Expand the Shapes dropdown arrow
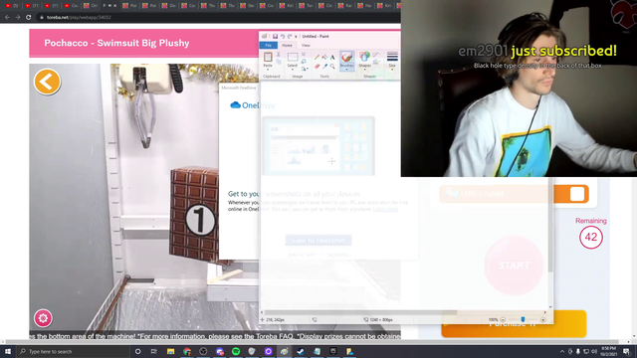This screenshot has width=637, height=358. click(x=364, y=70)
